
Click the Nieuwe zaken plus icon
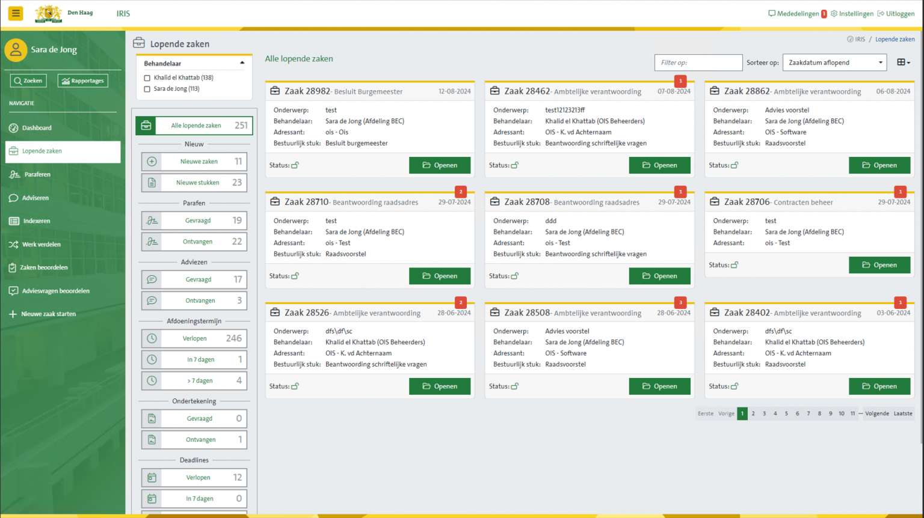152,162
